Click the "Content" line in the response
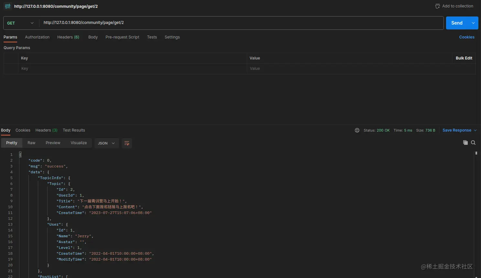Image resolution: width=481 pixels, height=278 pixels. pos(100,207)
